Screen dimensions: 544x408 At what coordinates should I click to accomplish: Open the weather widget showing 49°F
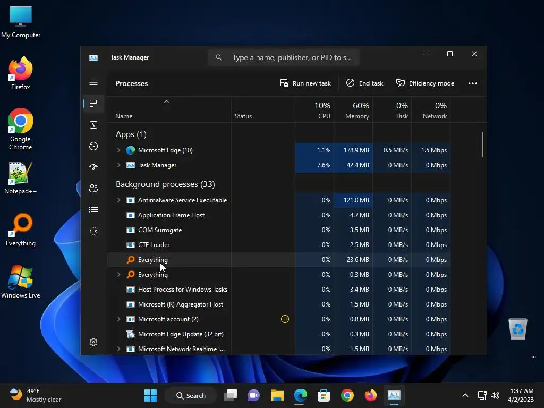tap(35, 395)
